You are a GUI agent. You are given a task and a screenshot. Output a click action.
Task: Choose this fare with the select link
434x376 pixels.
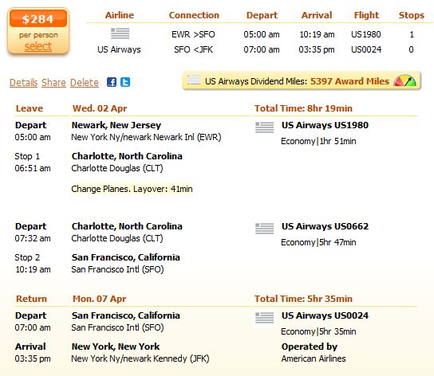click(38, 46)
